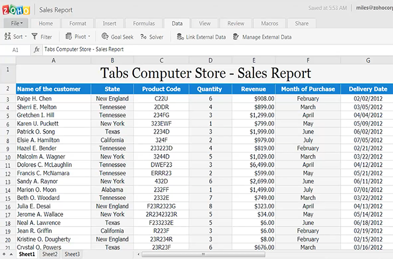Screen dimensions: 393x259
Task: Click the Sort icon in the Data toolbar
Action: tap(7, 37)
